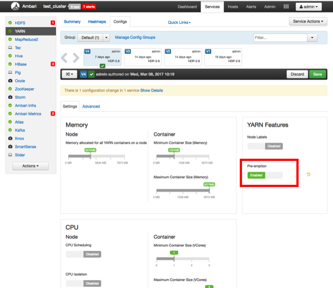This screenshot has width=333, height=288.
Task: Click the Maximum Container Size memory slider
Action: point(183,190)
